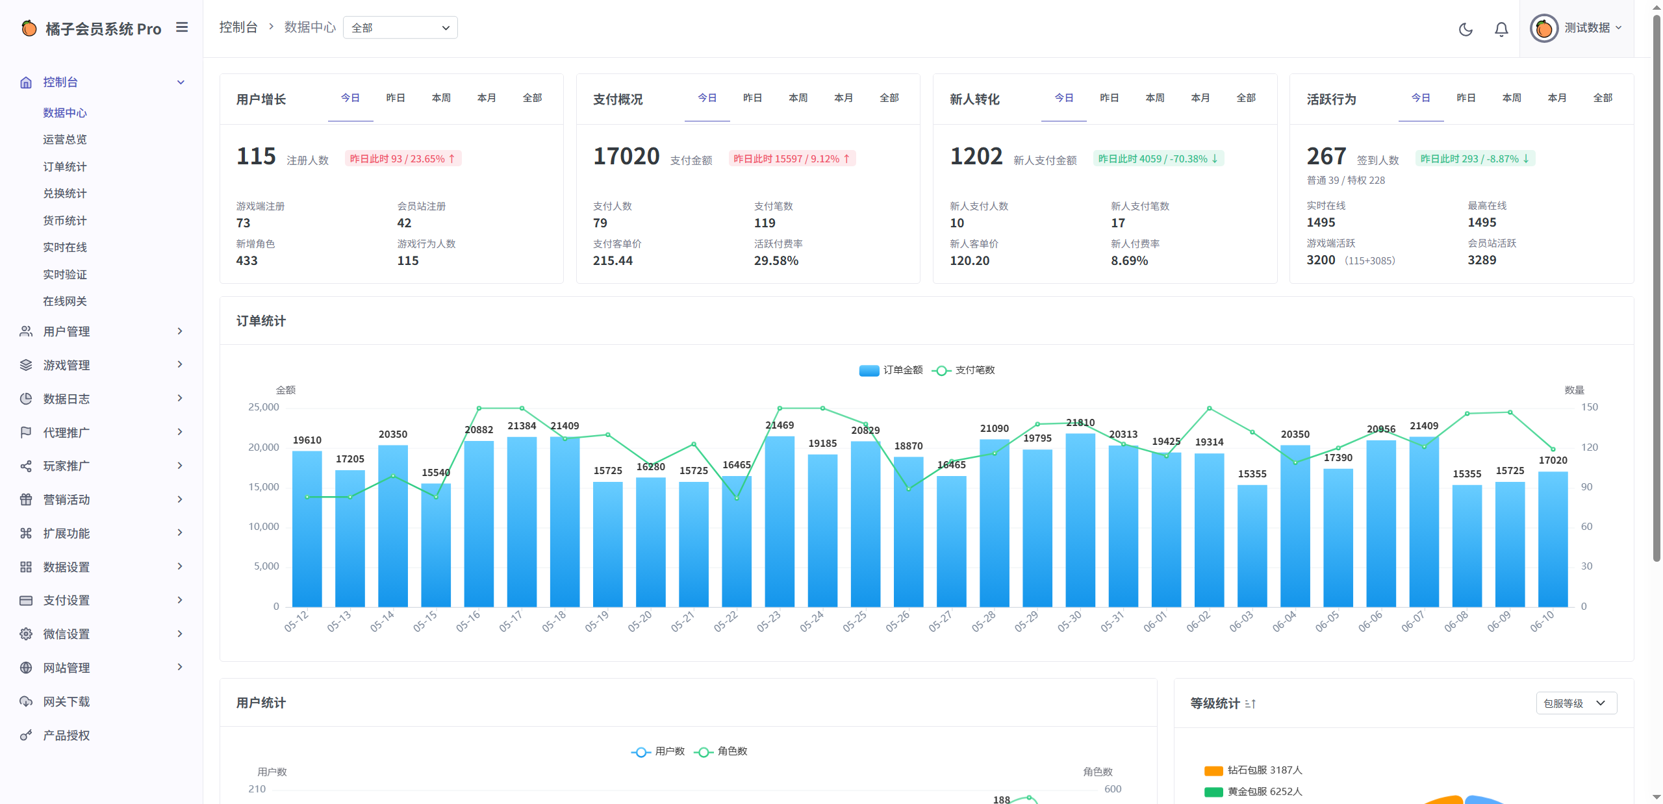1663x804 pixels.
Task: Click the grid icon for 数据设置
Action: point(26,567)
